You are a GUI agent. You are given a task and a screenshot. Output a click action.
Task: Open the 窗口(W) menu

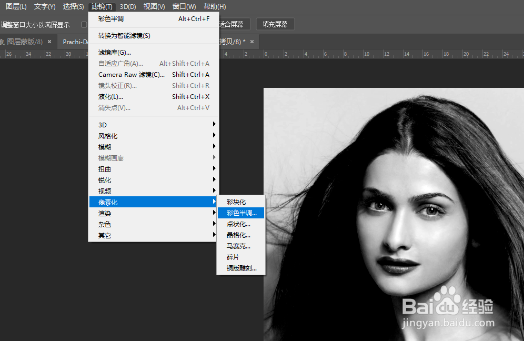184,6
